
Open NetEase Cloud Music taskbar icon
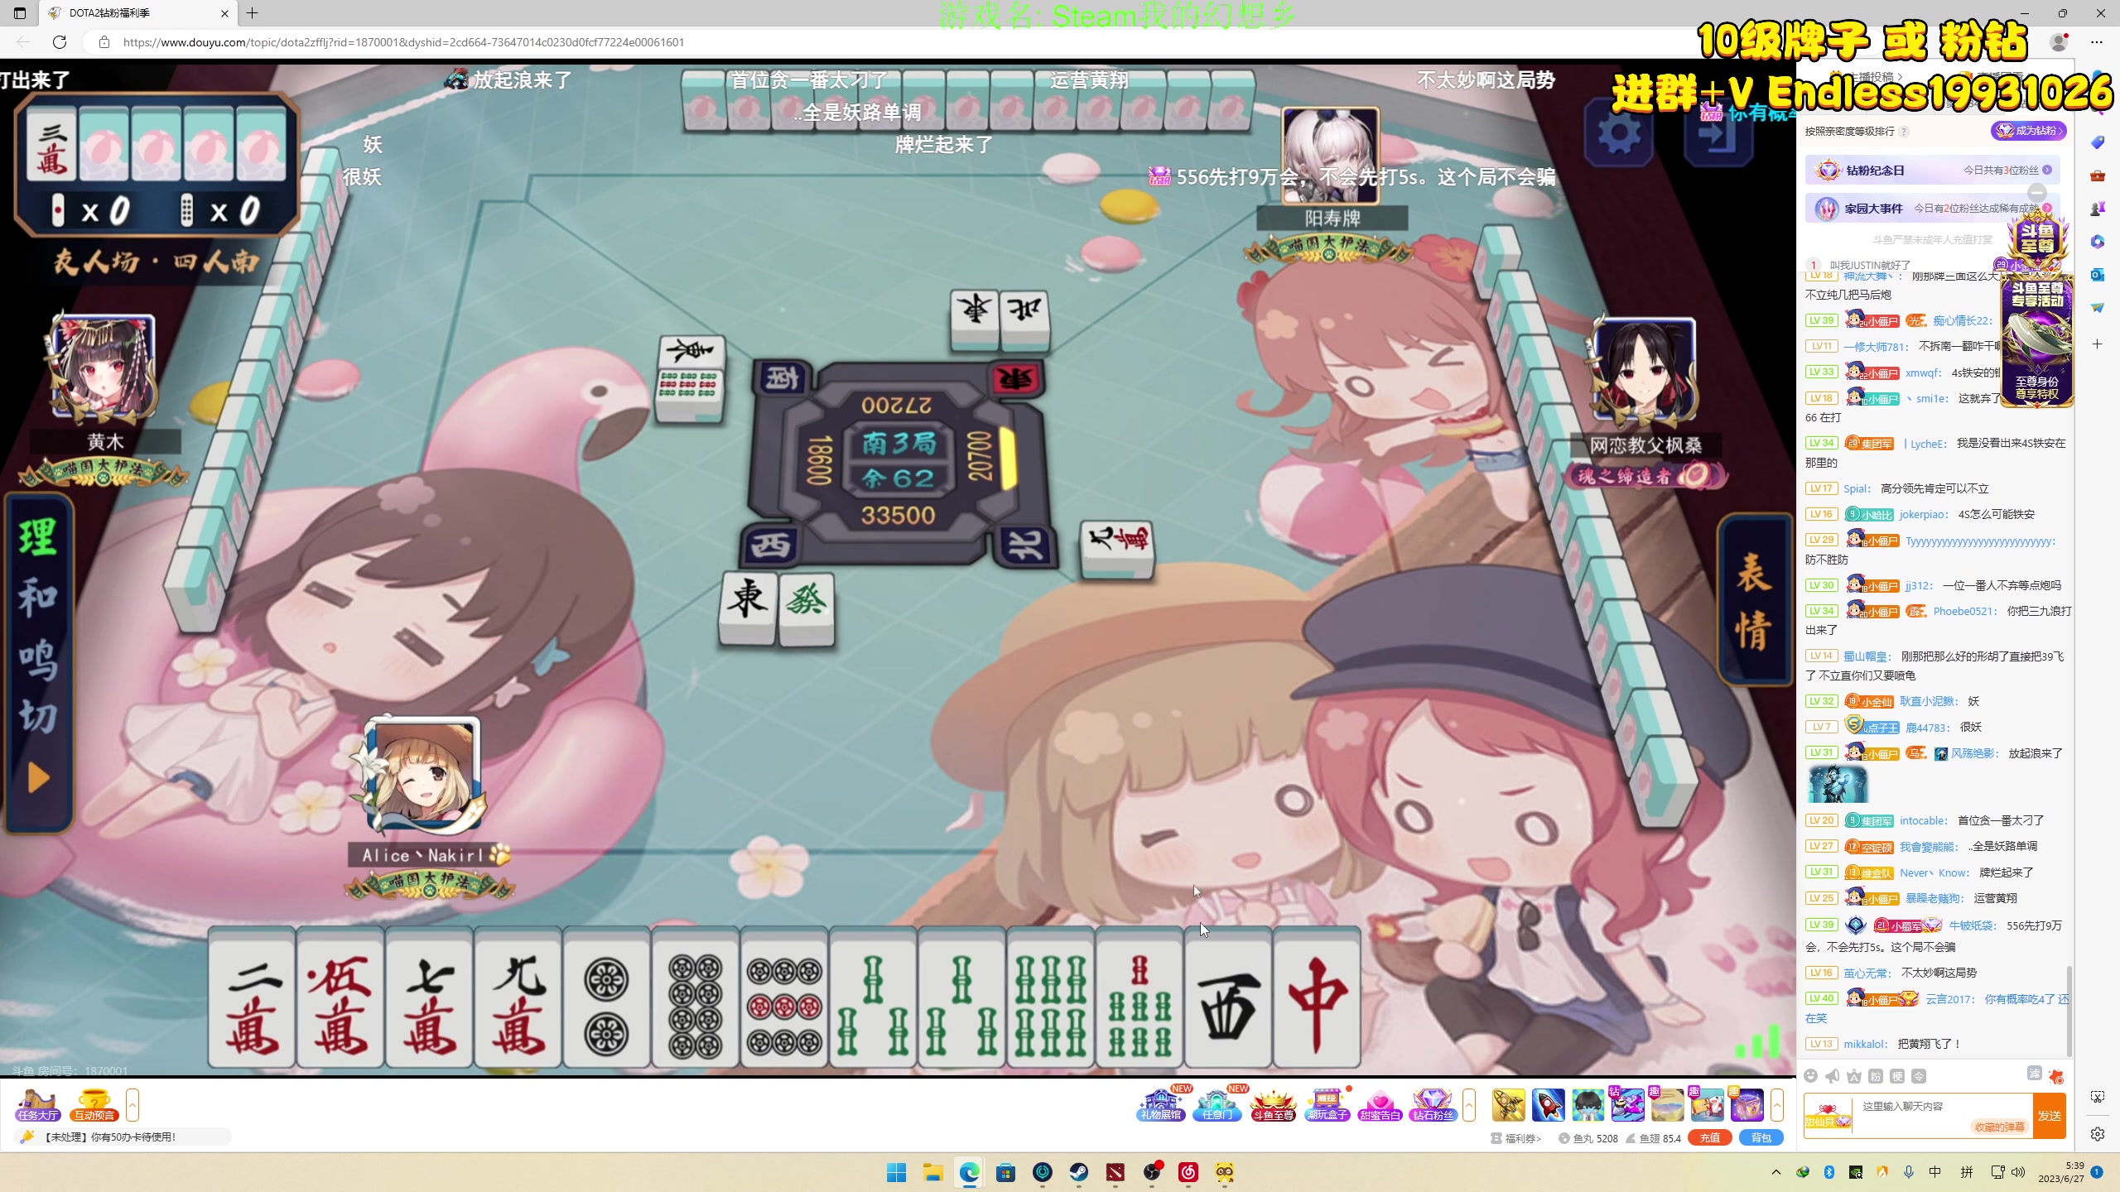coord(1188,1172)
